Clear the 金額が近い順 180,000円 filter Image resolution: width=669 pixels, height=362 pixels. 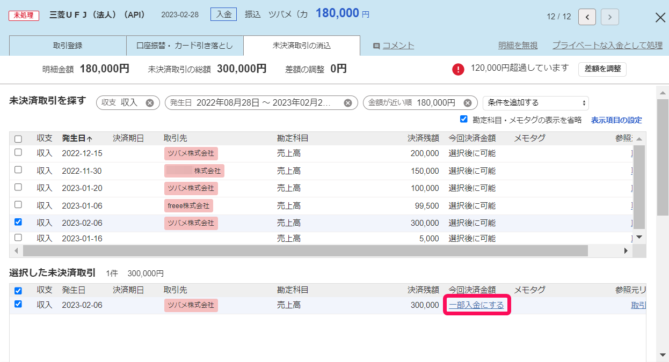coord(468,103)
